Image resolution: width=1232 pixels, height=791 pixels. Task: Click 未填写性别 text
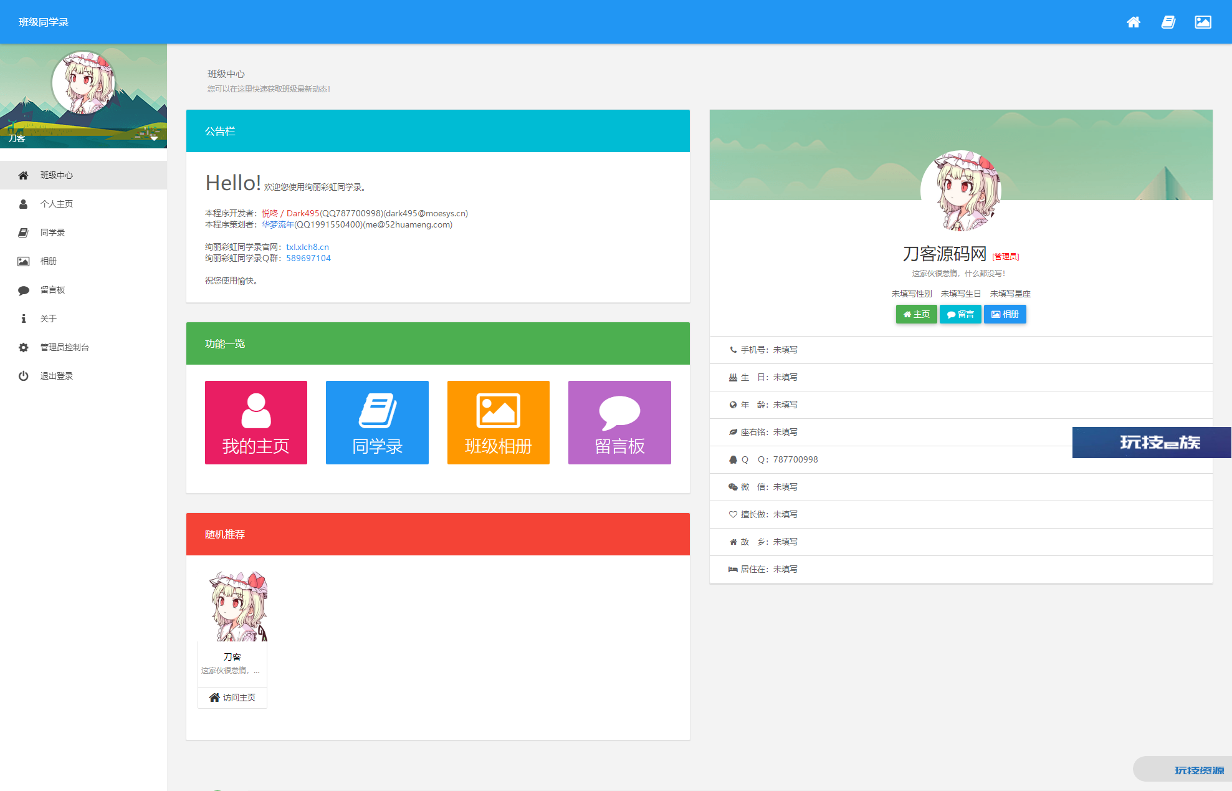pyautogui.click(x=912, y=294)
